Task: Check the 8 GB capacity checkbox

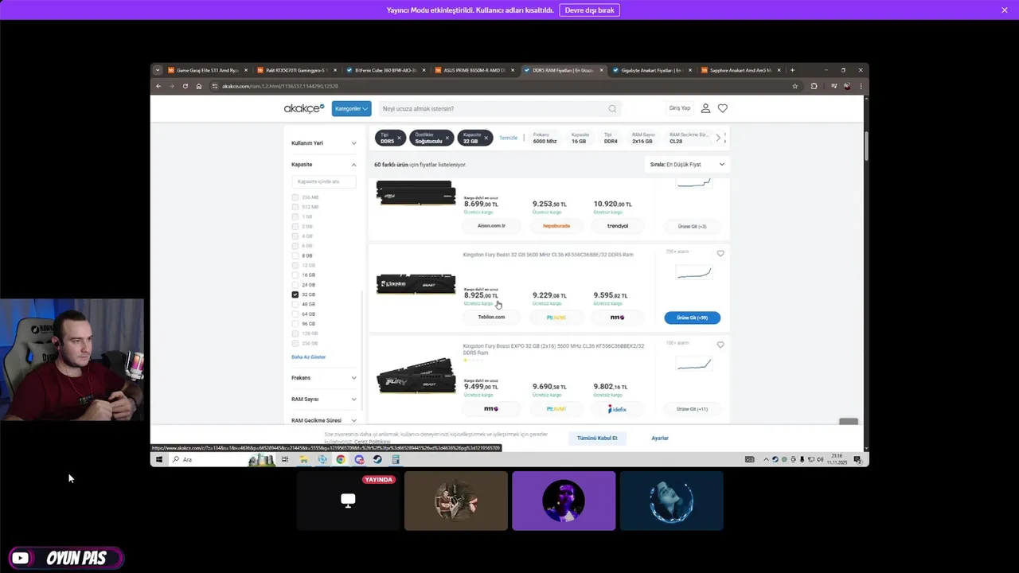Action: [295, 255]
